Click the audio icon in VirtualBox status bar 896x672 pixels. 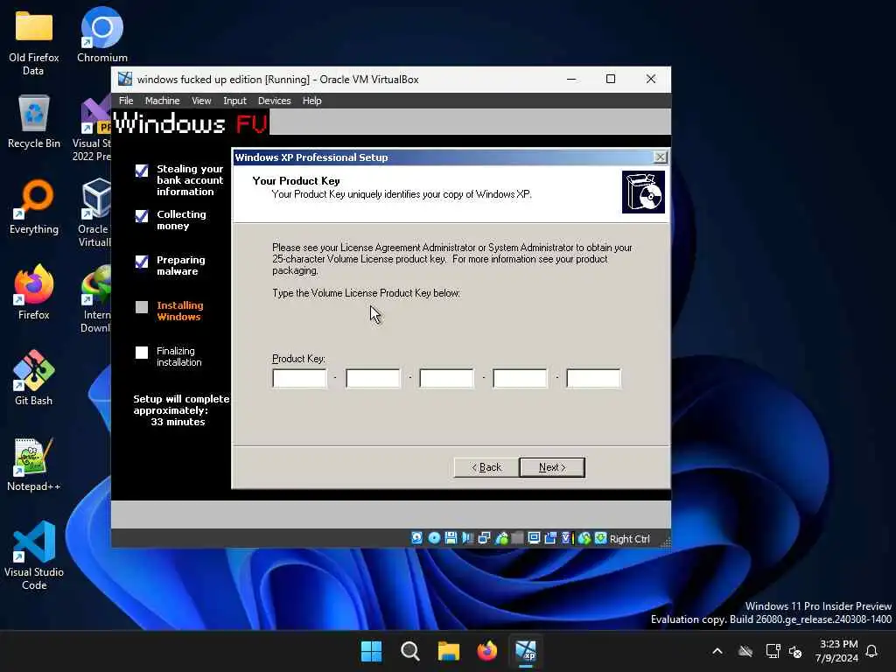(467, 538)
